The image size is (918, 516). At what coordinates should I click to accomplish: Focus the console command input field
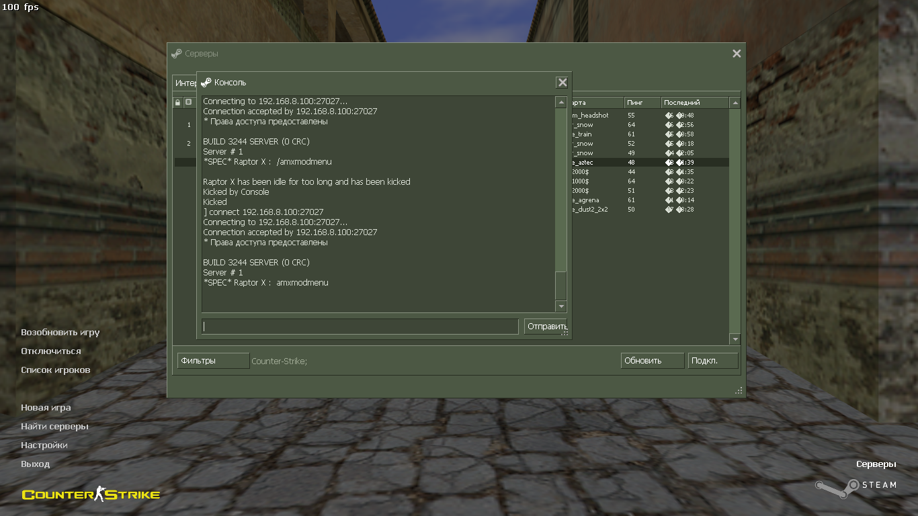360,327
